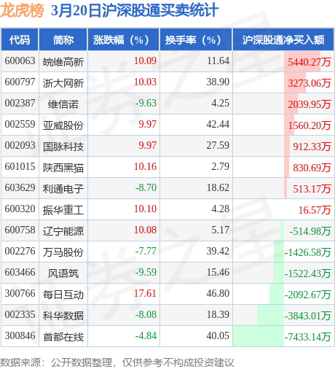Select the 浙大网新 stock name
This screenshot has height=369, width=335.
tap(63, 83)
